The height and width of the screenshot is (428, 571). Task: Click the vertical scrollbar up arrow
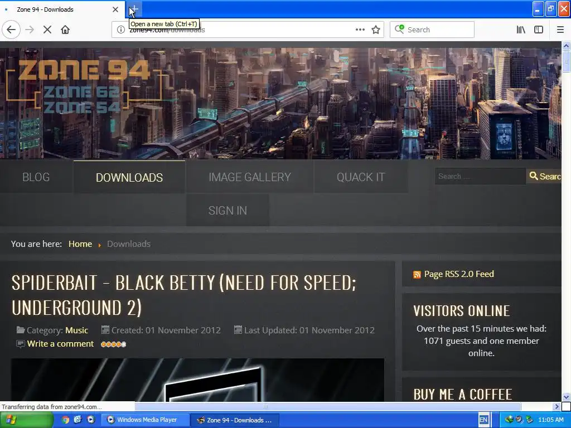click(566, 46)
